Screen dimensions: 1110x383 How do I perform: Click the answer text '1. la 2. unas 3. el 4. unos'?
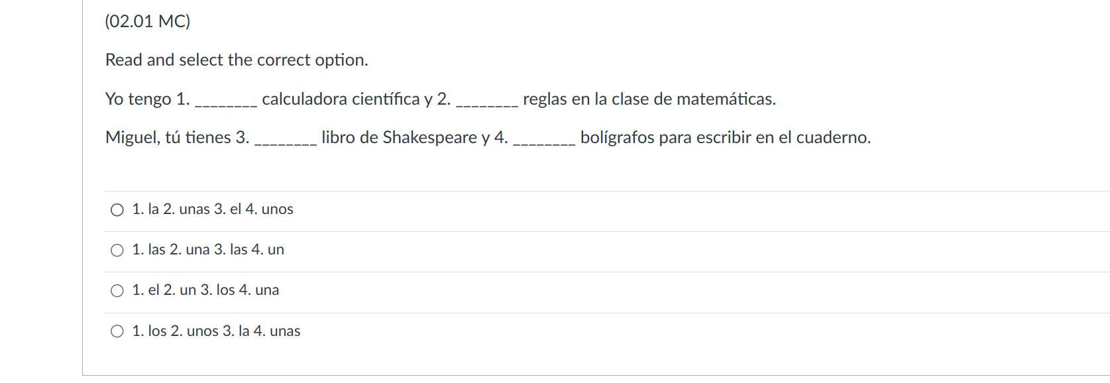pos(213,209)
